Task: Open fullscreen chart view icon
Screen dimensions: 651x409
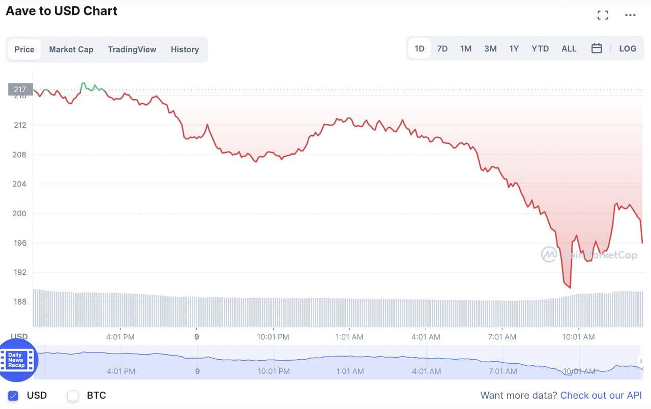Action: pos(603,15)
